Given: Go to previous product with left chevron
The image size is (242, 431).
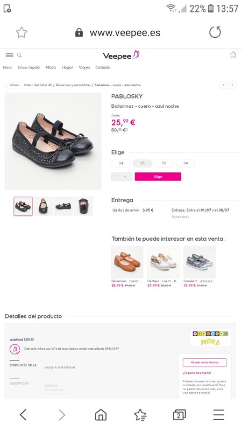Looking at the screenshot, I should (x=223, y=85).
